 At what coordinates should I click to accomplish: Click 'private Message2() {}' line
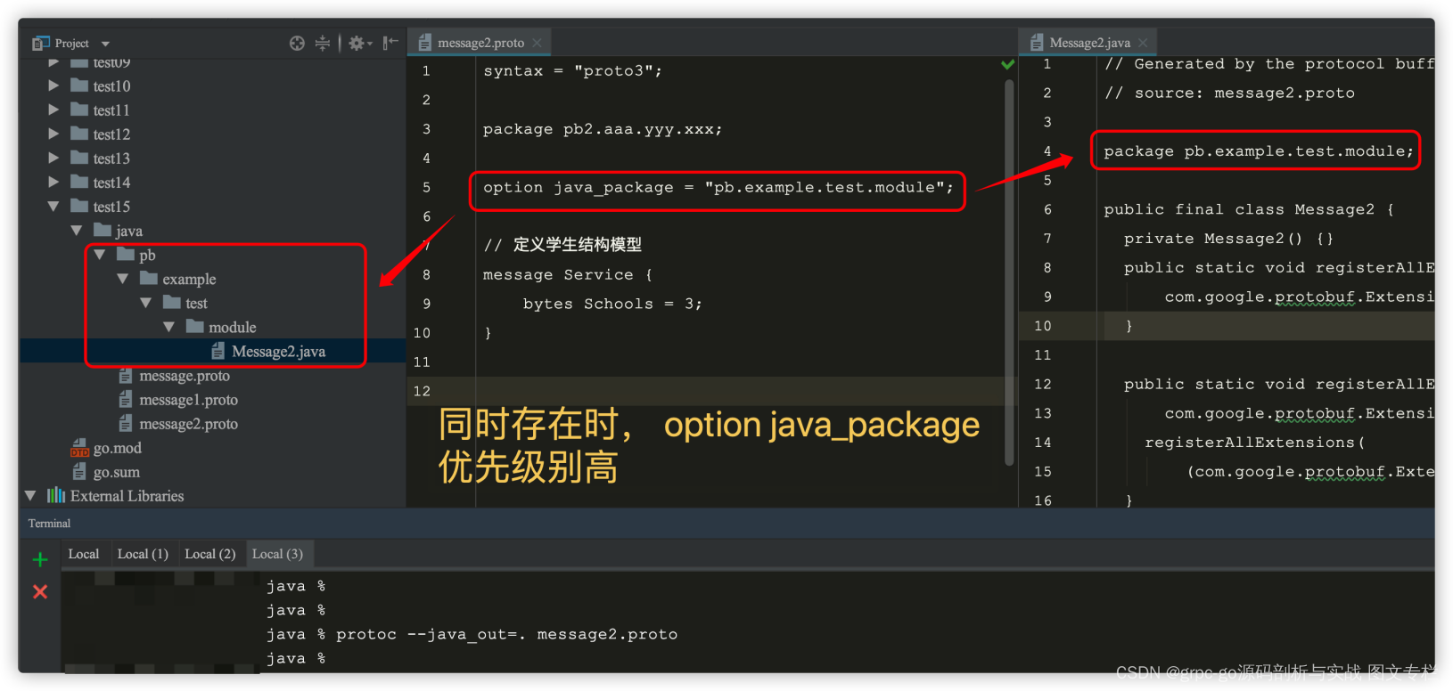point(1228,239)
